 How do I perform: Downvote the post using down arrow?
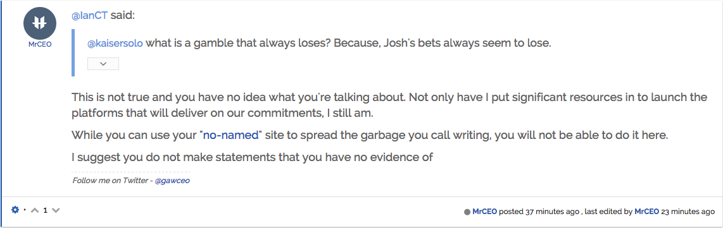[x=56, y=210]
